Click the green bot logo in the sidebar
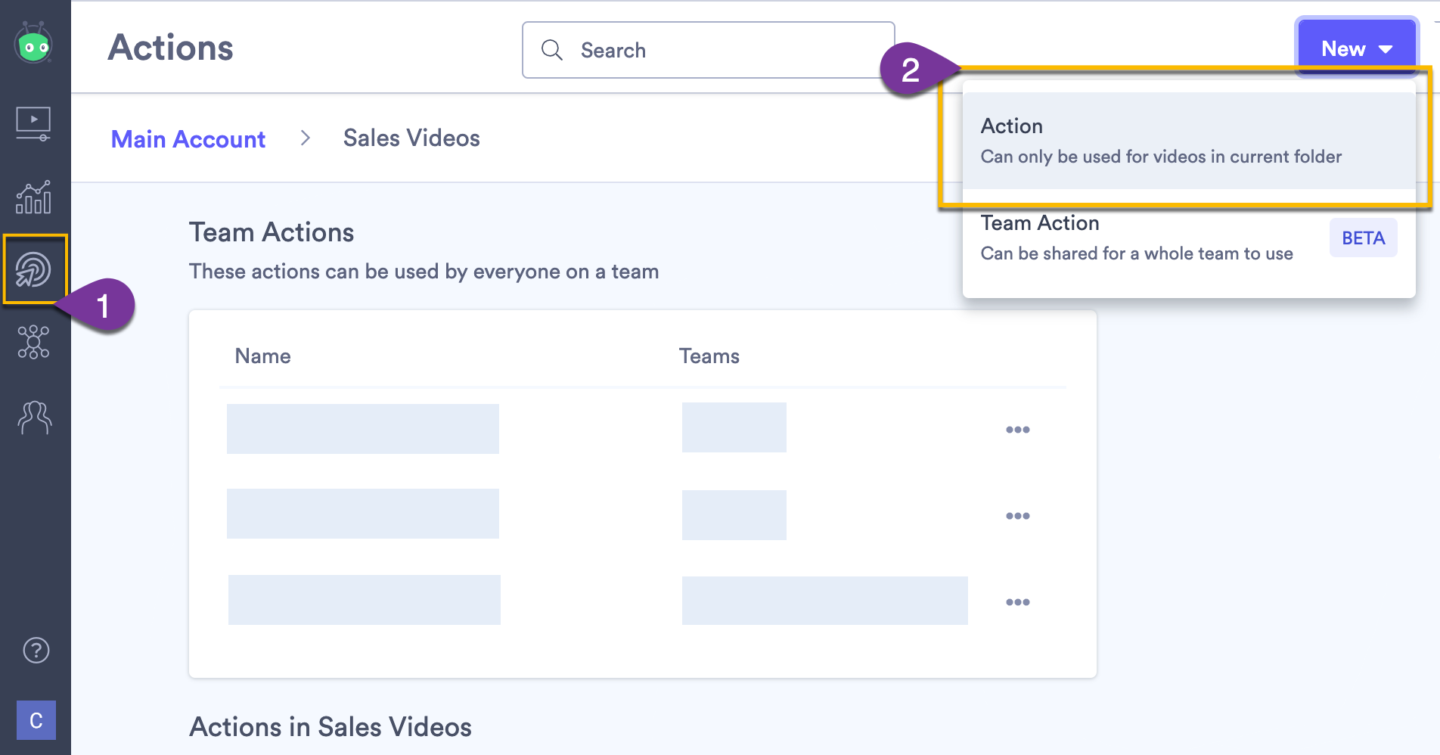The width and height of the screenshot is (1440, 755). [x=34, y=44]
